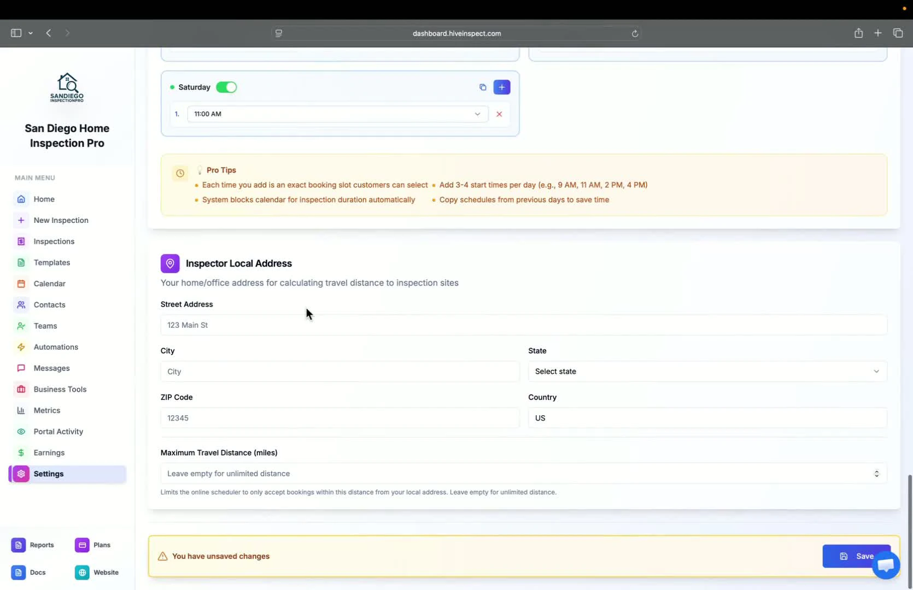Open a new browser tab with plus icon
Image resolution: width=913 pixels, height=590 pixels.
878,33
